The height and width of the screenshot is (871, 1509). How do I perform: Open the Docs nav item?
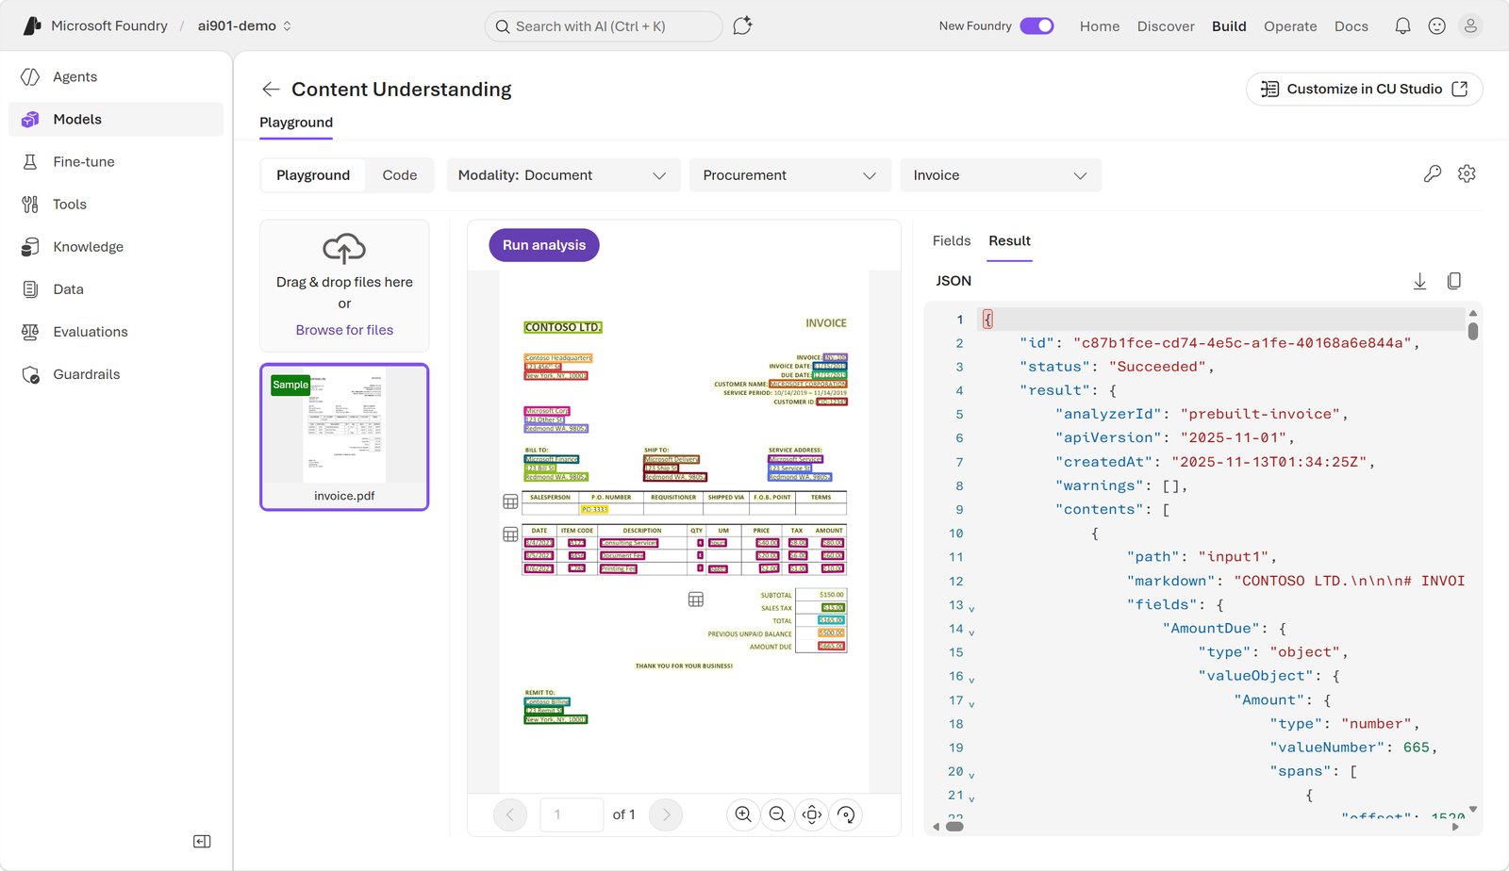(x=1351, y=26)
